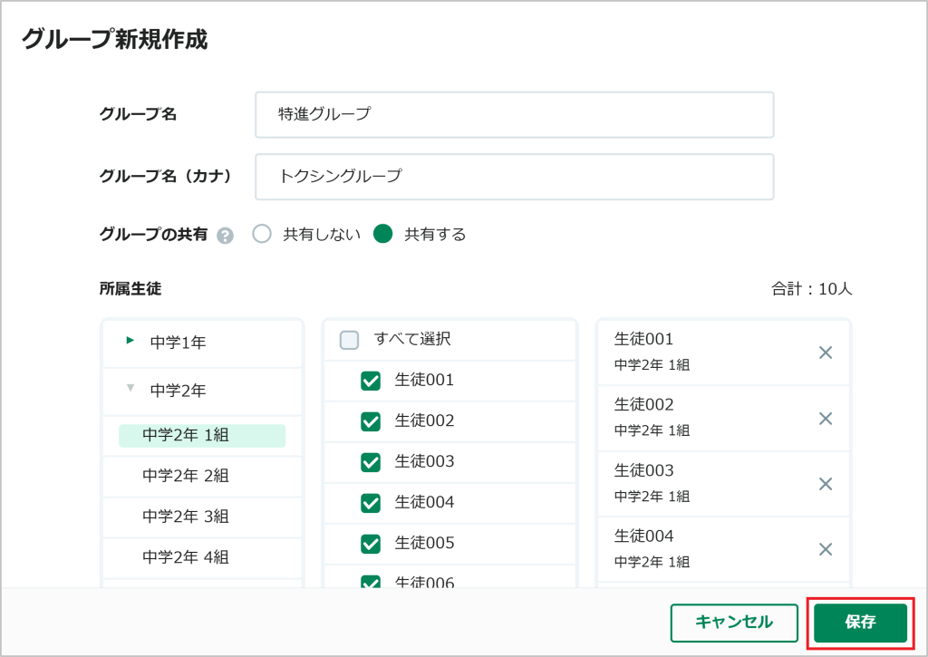The image size is (928, 657).
Task: Select the 共有する radio option
Action: [383, 234]
